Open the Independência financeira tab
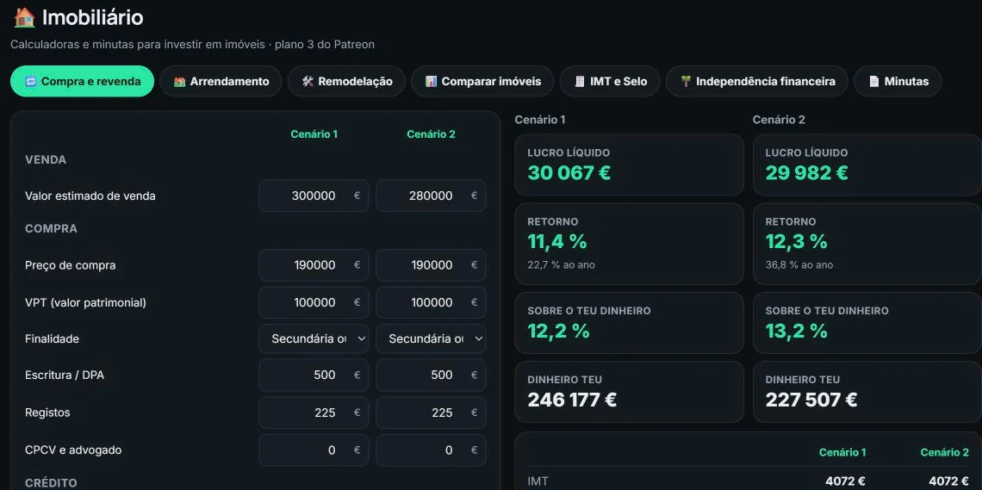 pos(756,81)
